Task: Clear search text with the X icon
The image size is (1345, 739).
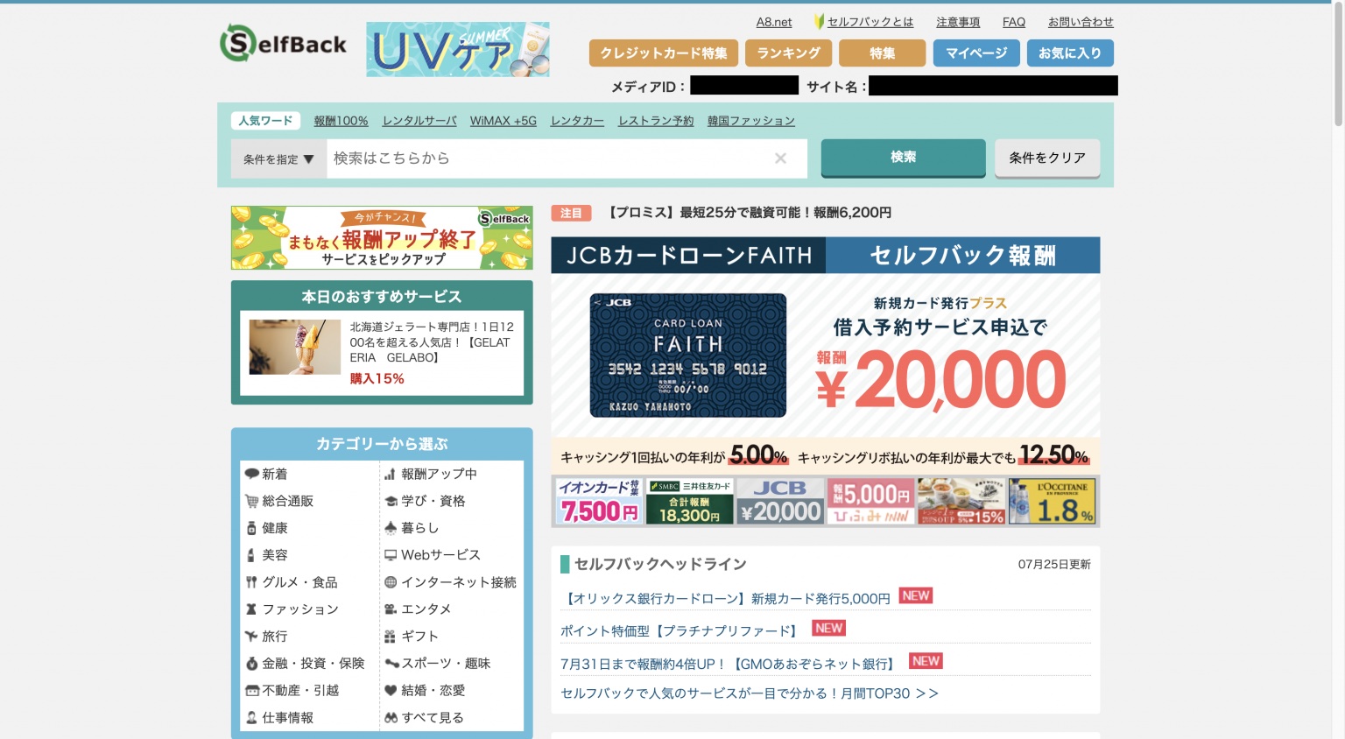Action: point(780,158)
